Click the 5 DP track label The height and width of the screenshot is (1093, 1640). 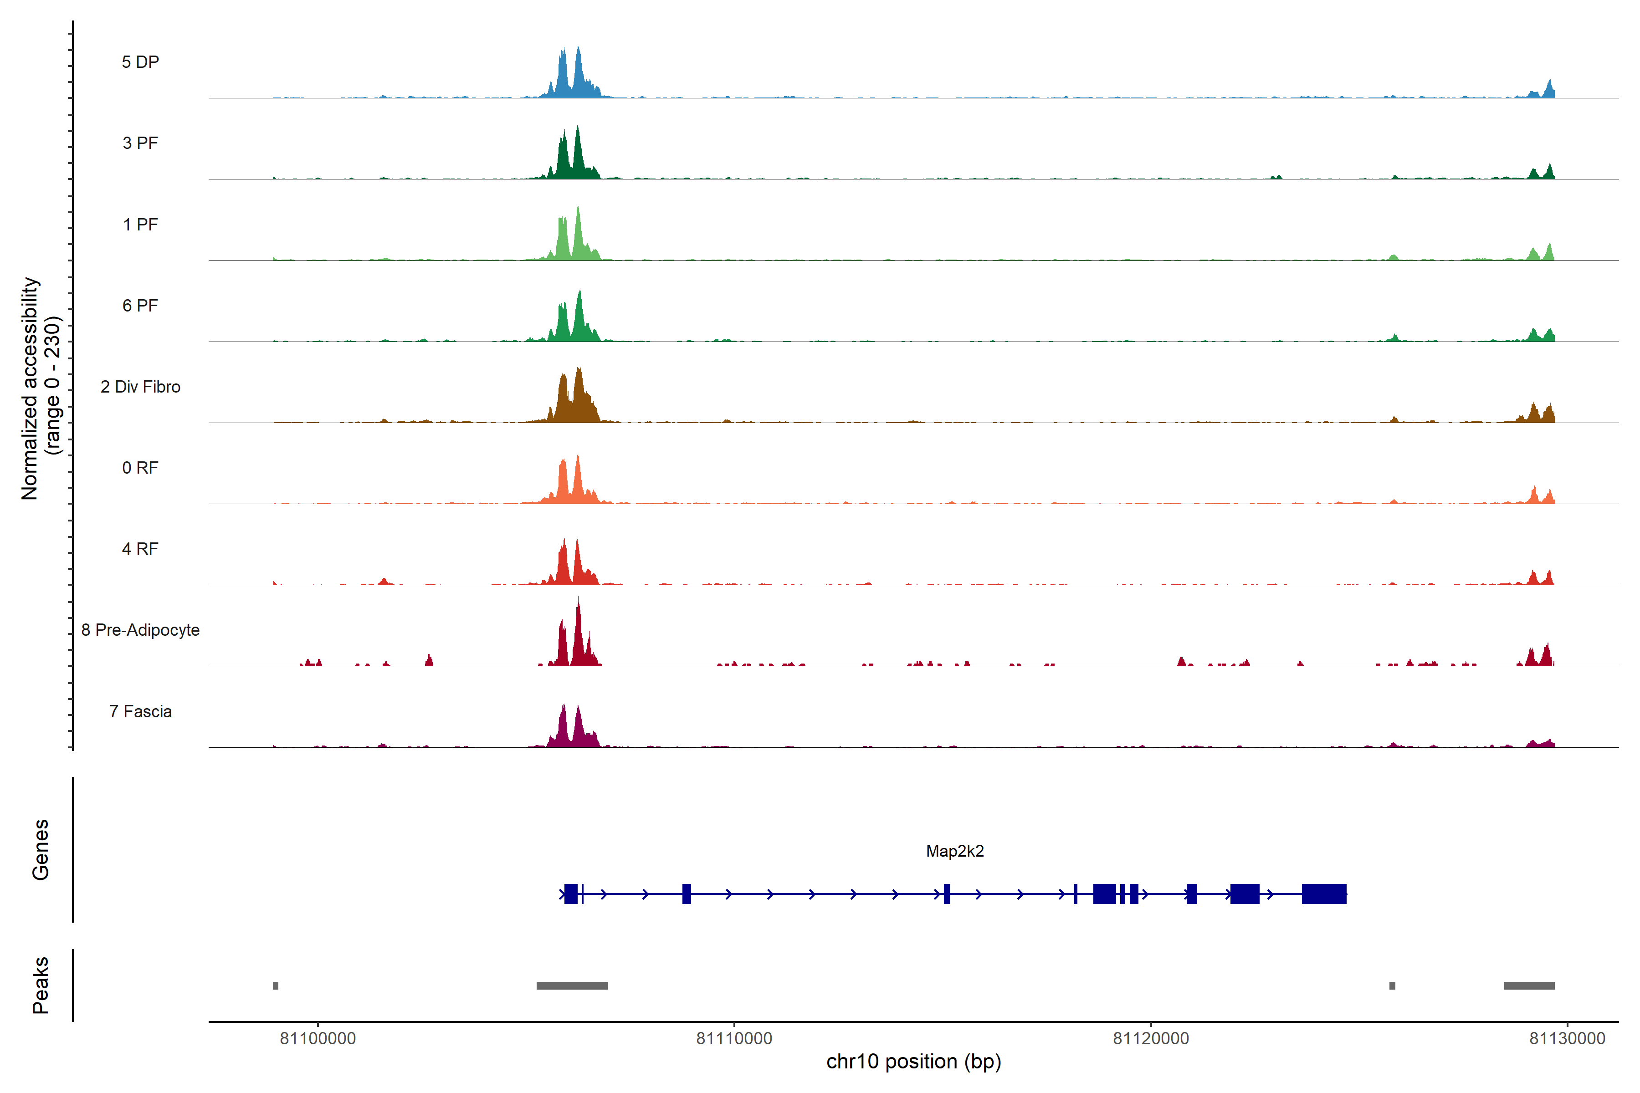point(140,62)
